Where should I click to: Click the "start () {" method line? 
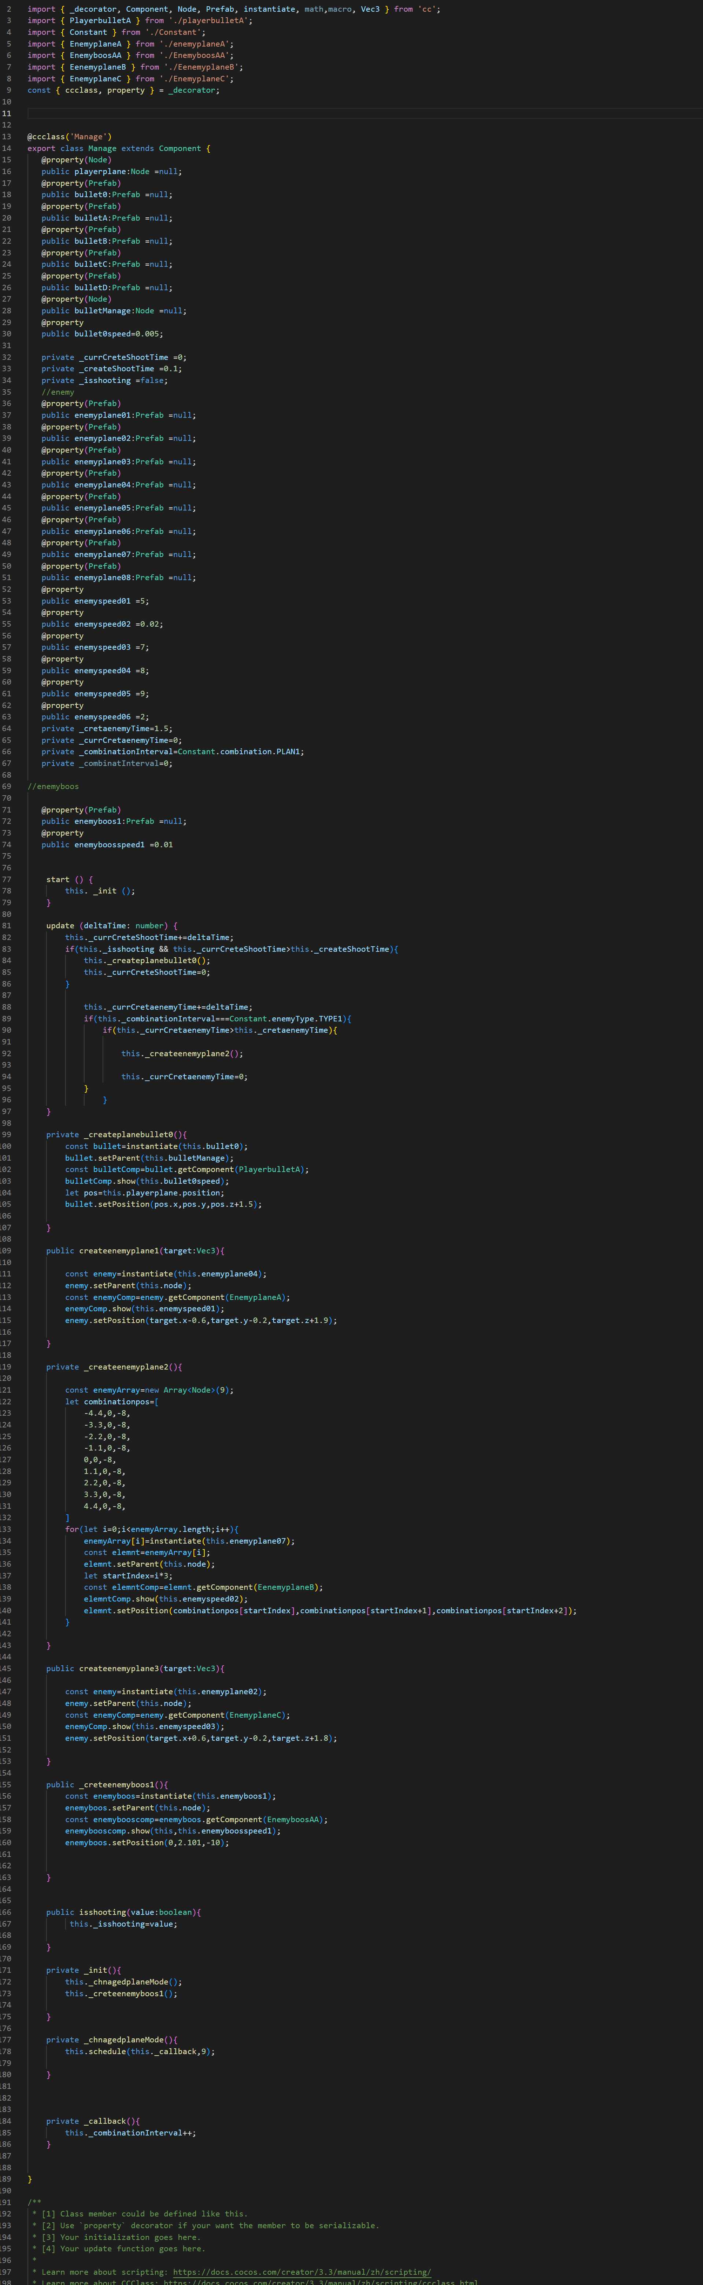(70, 879)
